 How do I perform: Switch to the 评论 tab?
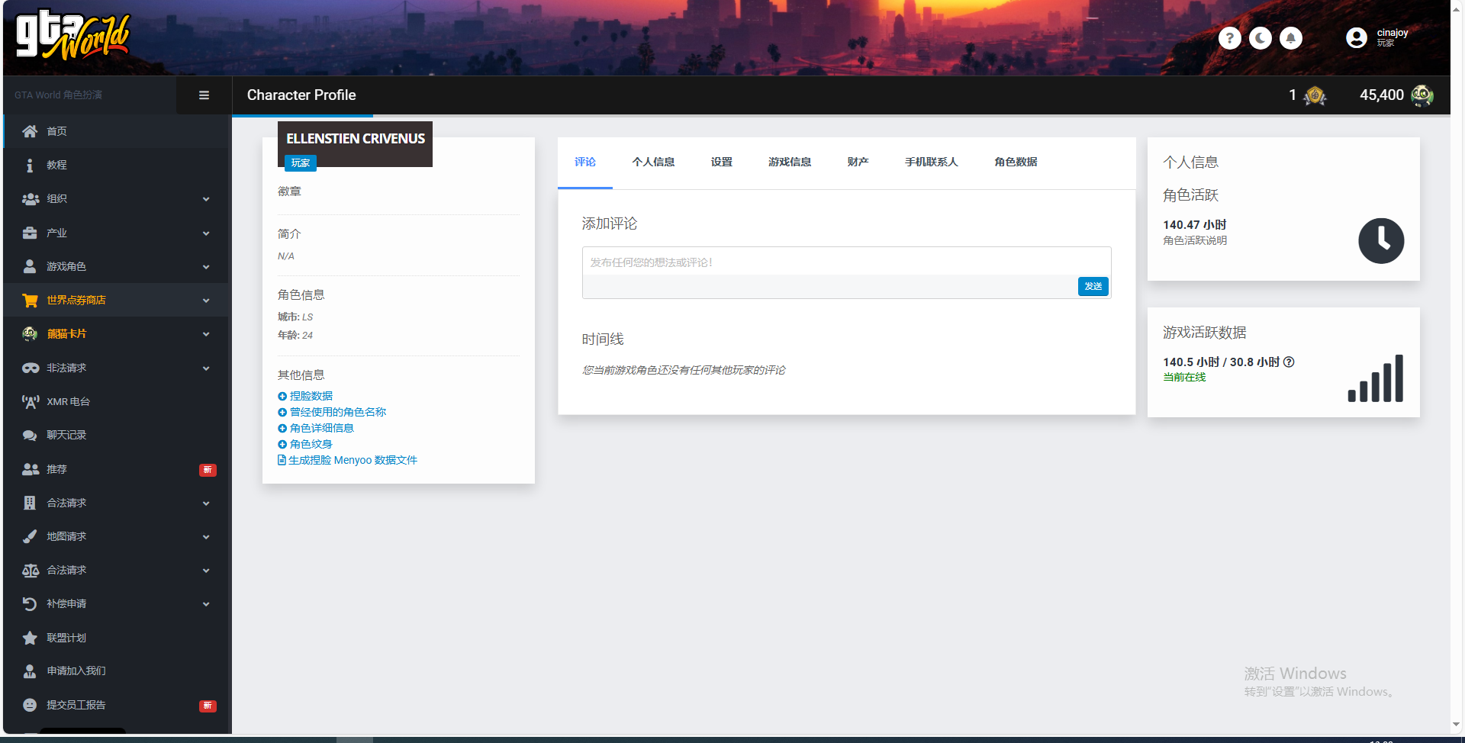click(x=585, y=162)
